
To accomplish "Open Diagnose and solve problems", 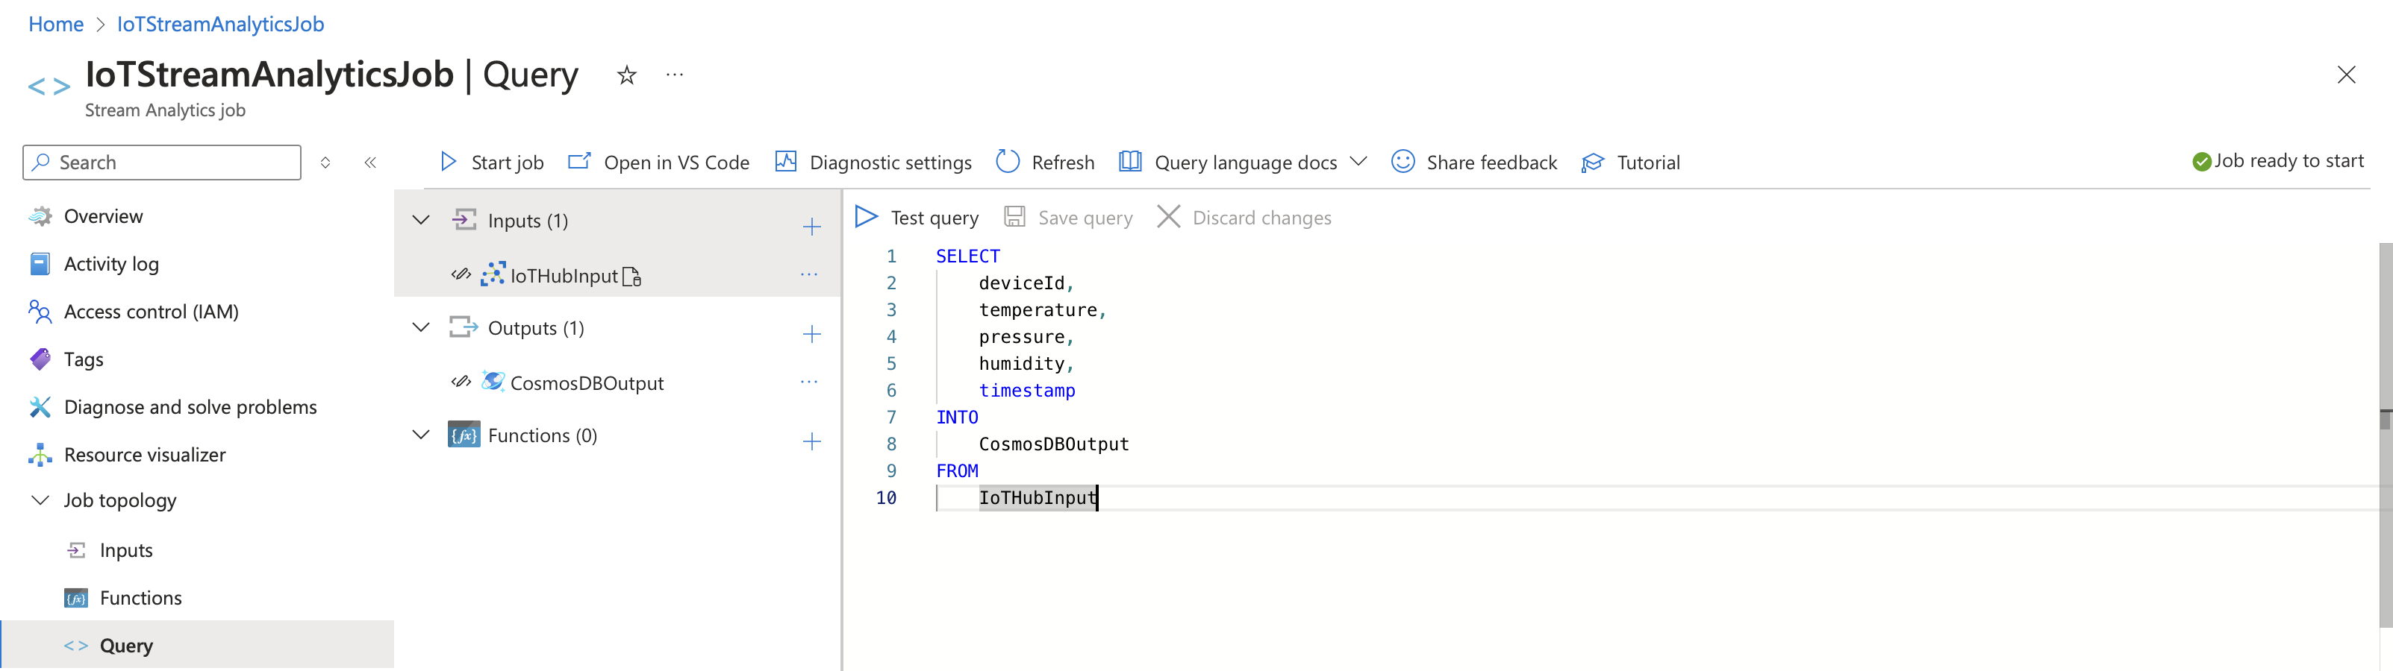I will 190,406.
